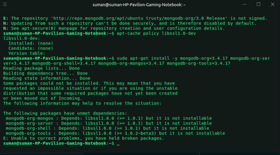
Task: Click the blinking cursor at the last prompt
Action: coord(118,144)
